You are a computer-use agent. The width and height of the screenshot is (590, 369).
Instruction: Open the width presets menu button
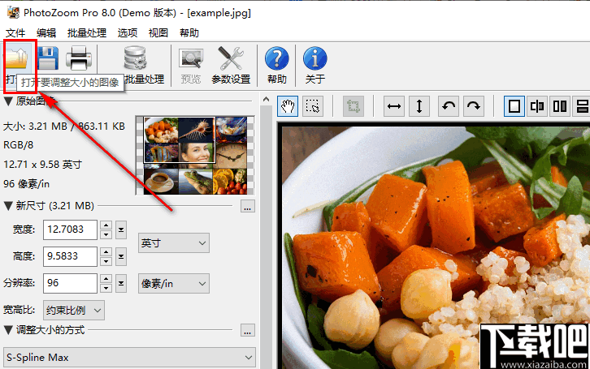coord(121,230)
